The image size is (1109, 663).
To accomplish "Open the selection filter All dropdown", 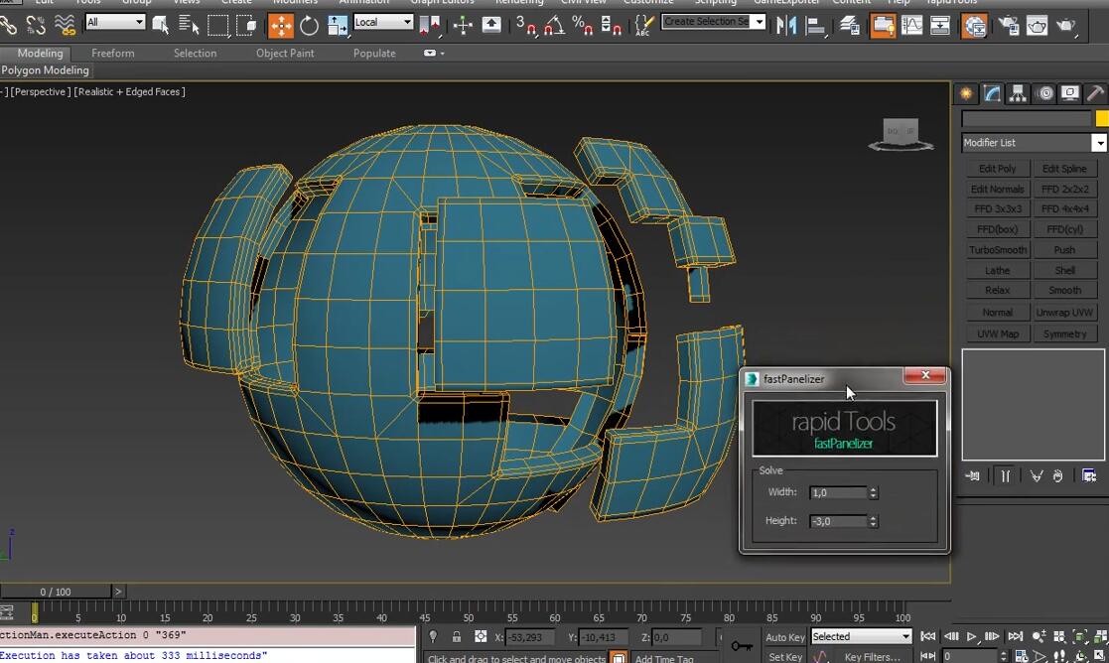I will click(114, 22).
